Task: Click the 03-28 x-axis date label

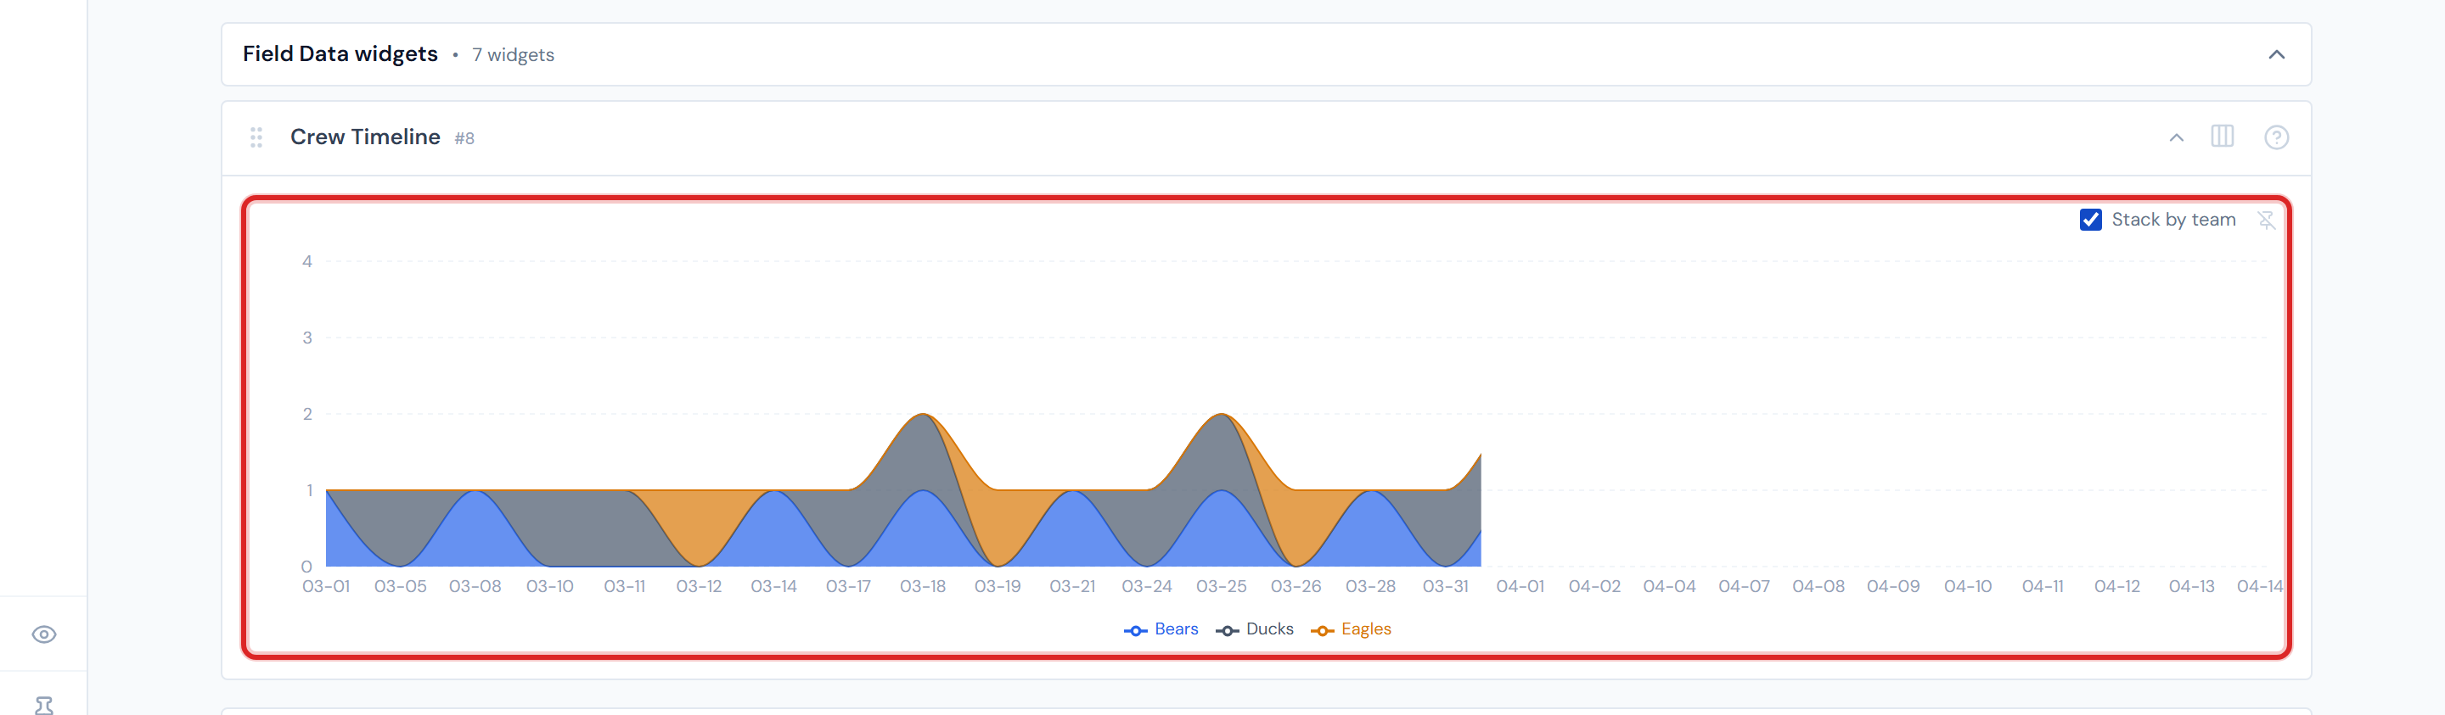Action: (1369, 587)
